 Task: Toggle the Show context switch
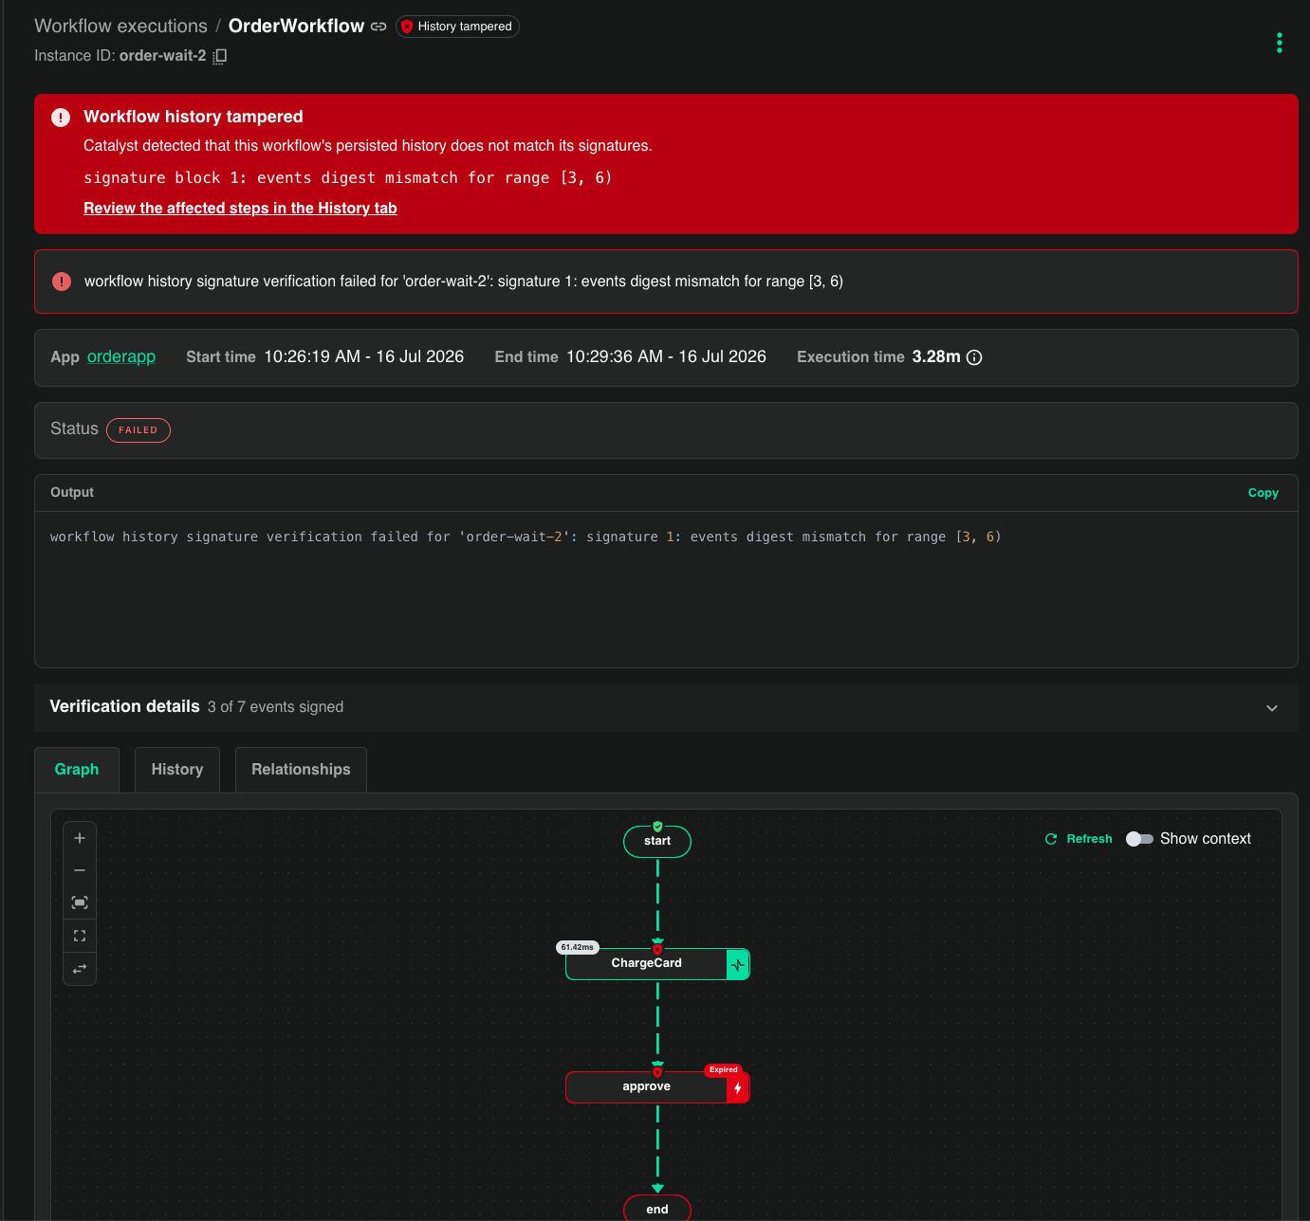click(x=1139, y=839)
